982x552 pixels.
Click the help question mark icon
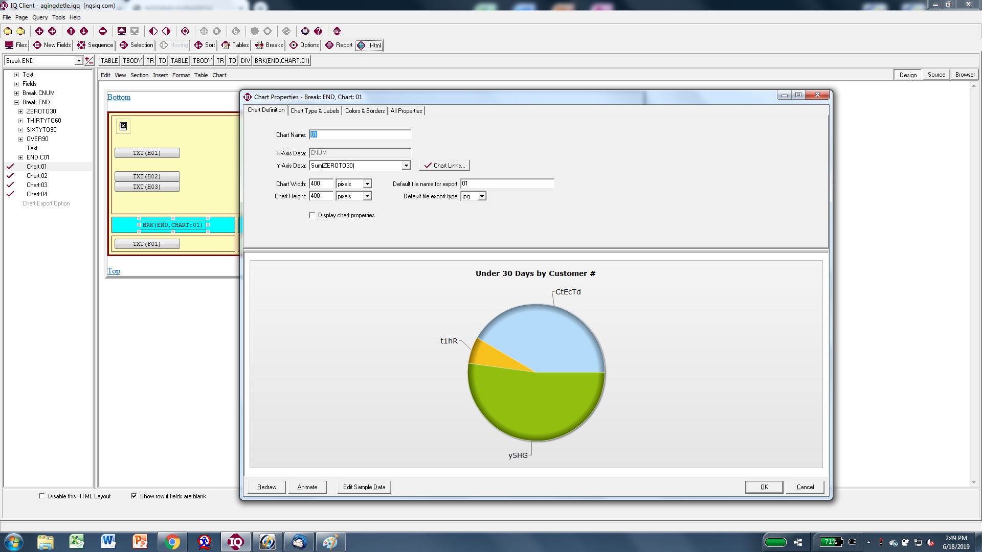coord(318,31)
